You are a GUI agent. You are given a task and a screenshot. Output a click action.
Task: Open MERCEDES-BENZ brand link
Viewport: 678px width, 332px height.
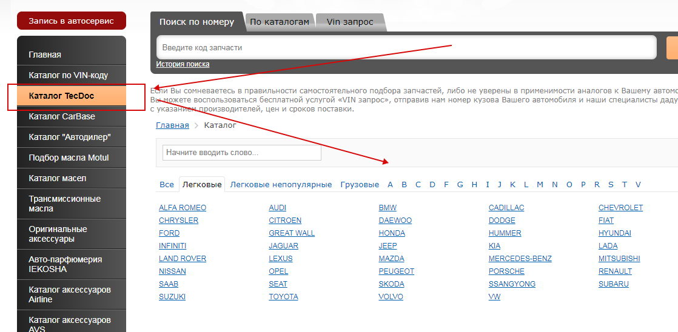(x=520, y=259)
